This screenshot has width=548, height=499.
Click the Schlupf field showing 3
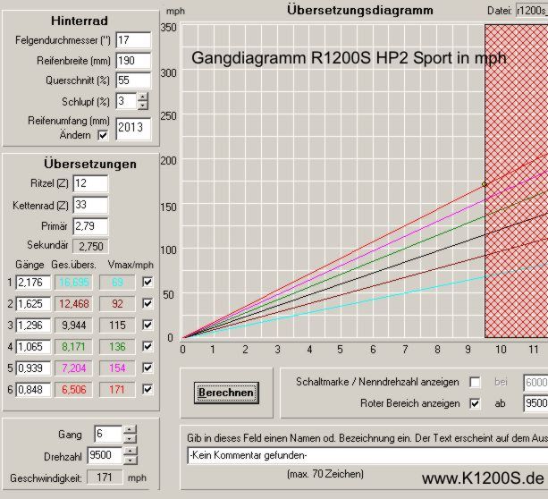tap(126, 101)
